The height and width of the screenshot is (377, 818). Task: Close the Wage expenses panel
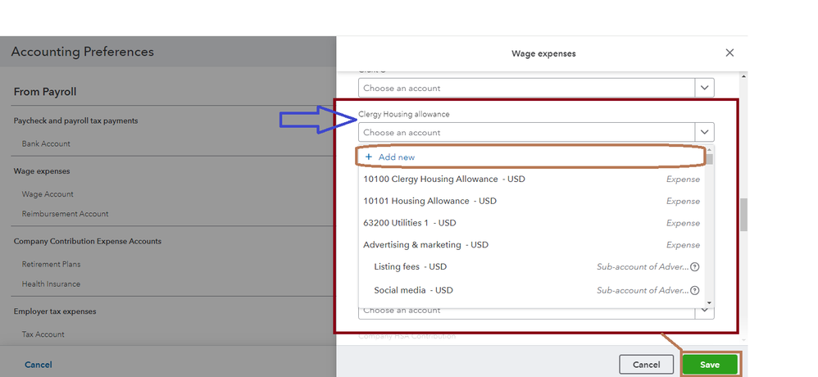(729, 53)
